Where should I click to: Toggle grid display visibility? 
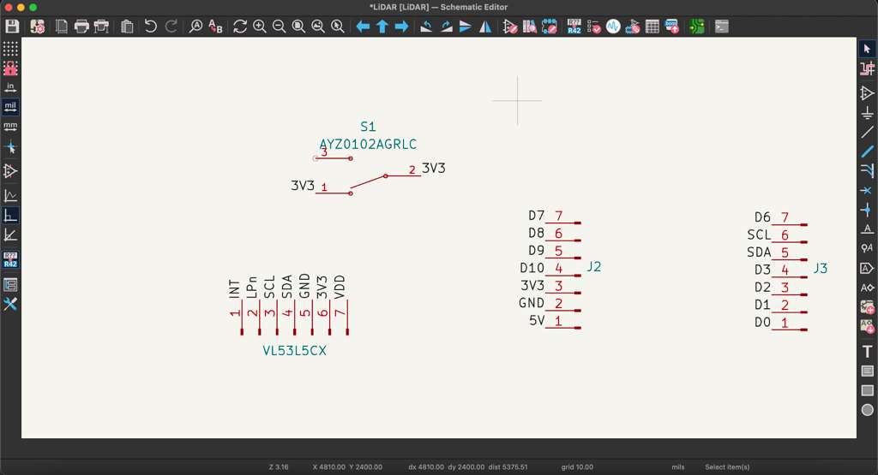coord(10,49)
